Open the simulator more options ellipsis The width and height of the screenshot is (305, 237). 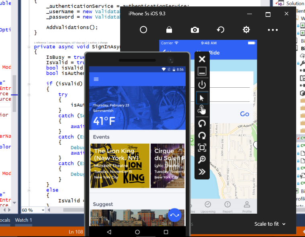tap(273, 30)
